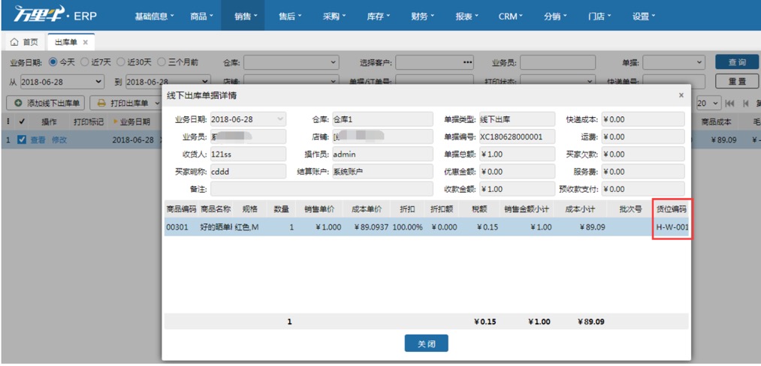Click the 货位编码 column header

(x=672, y=209)
